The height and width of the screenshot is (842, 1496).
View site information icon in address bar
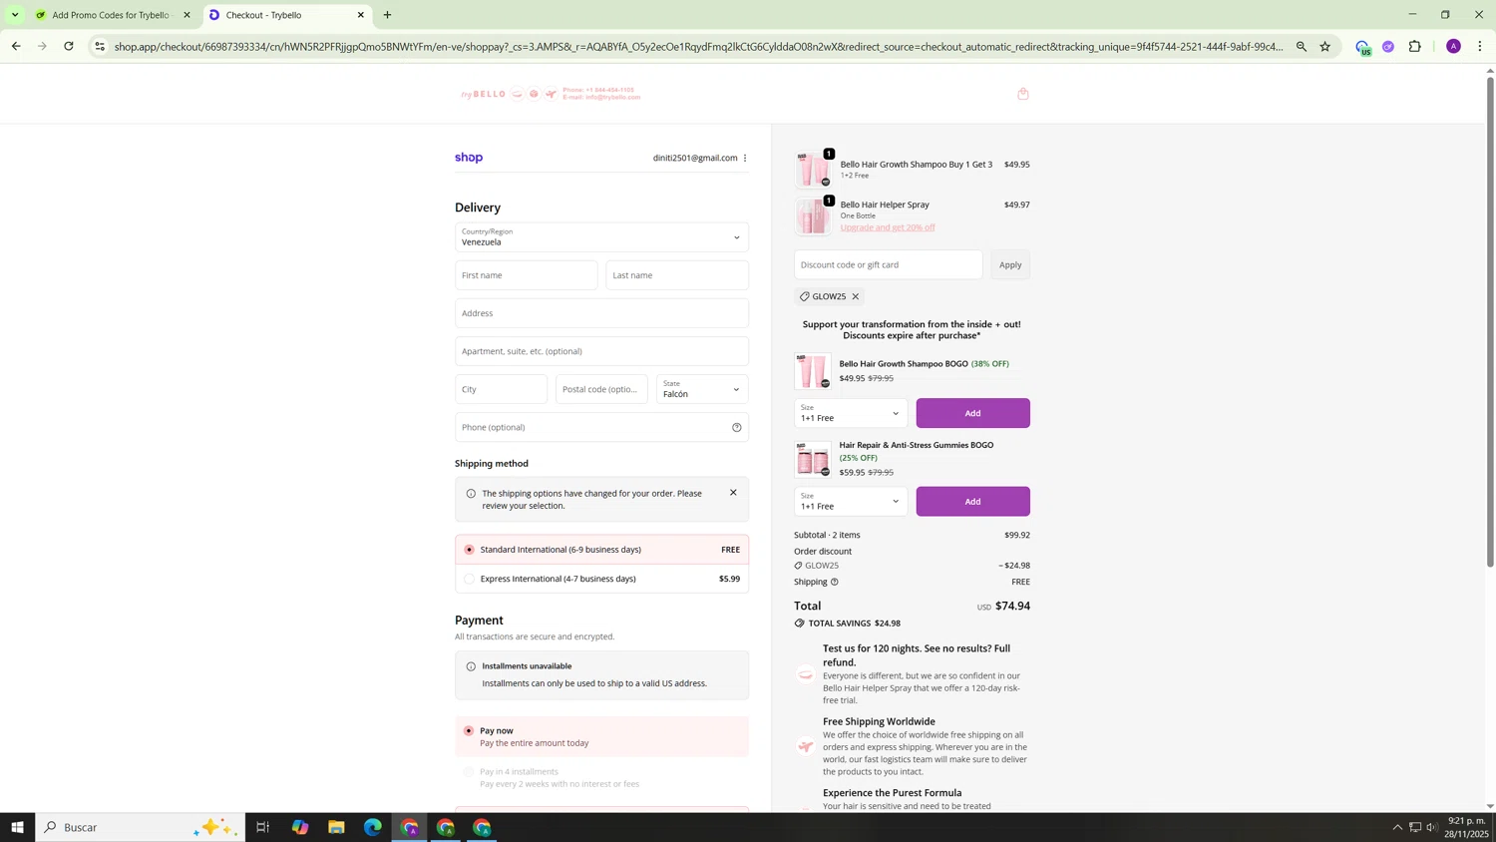point(99,46)
